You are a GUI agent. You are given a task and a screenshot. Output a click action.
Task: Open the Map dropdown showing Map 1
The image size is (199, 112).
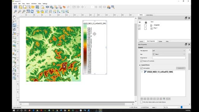coord(169,54)
